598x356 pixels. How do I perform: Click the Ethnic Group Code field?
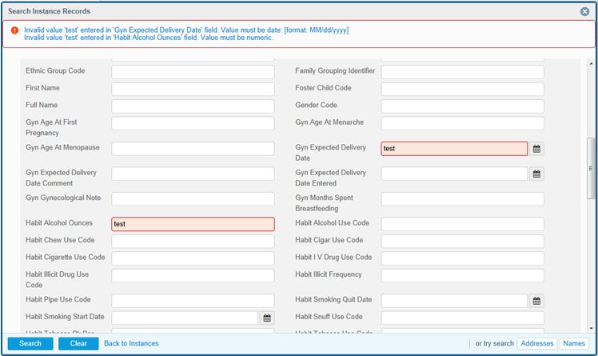tap(193, 71)
